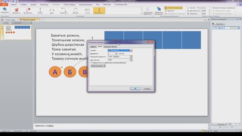242x136 pixels.
Task: Open the Insert ribbon tab
Action: (23, 5)
